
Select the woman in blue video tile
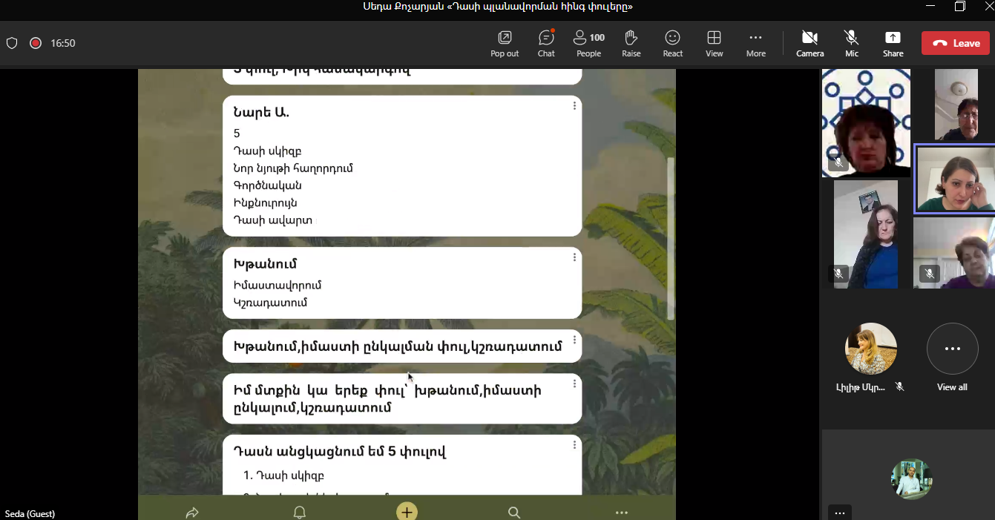pyautogui.click(x=866, y=234)
